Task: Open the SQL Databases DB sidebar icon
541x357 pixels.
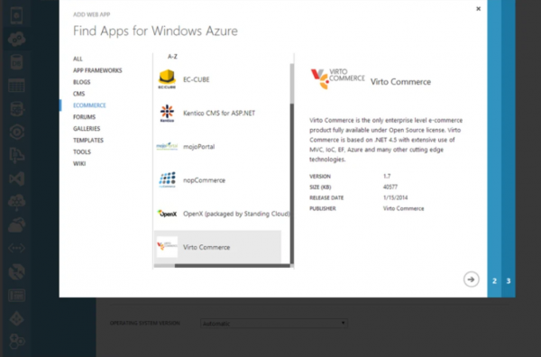Action: click(16, 62)
